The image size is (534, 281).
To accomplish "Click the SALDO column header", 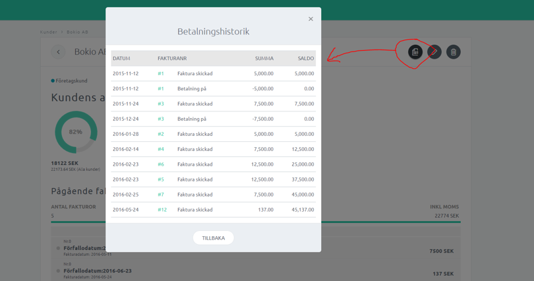I will 305,59.
